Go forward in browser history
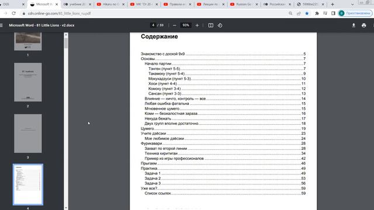 pyautogui.click(x=5, y=13)
